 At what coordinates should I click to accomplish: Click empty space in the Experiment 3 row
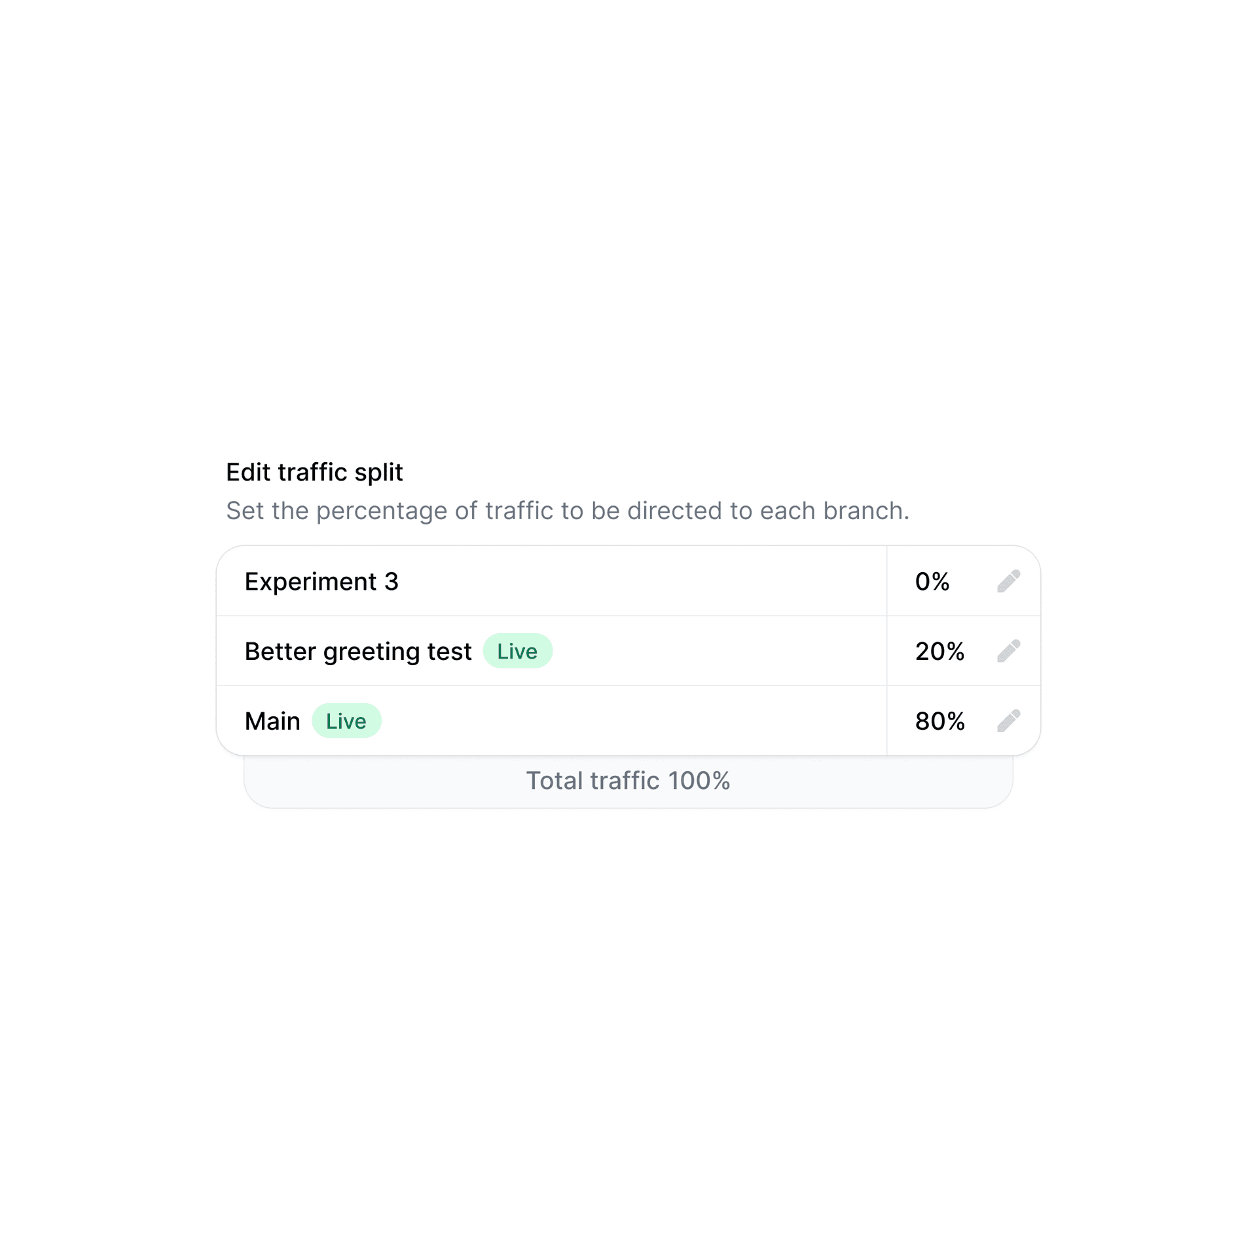click(642, 581)
